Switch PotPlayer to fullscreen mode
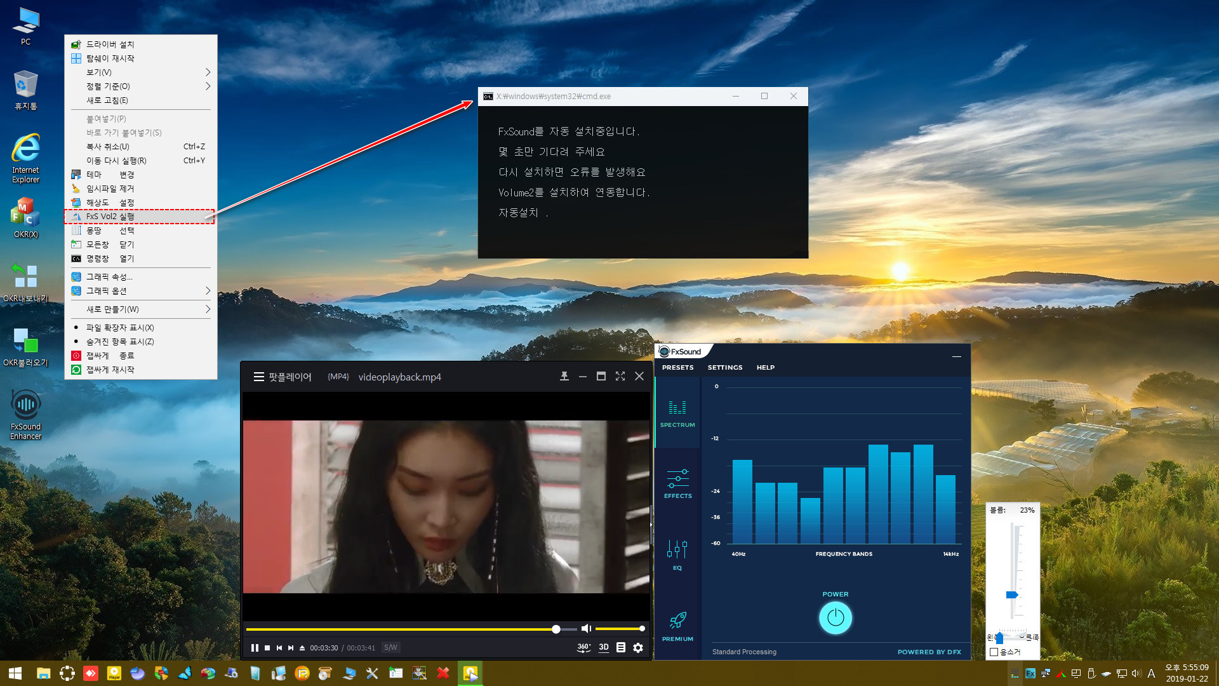Image resolution: width=1219 pixels, height=686 pixels. [620, 376]
